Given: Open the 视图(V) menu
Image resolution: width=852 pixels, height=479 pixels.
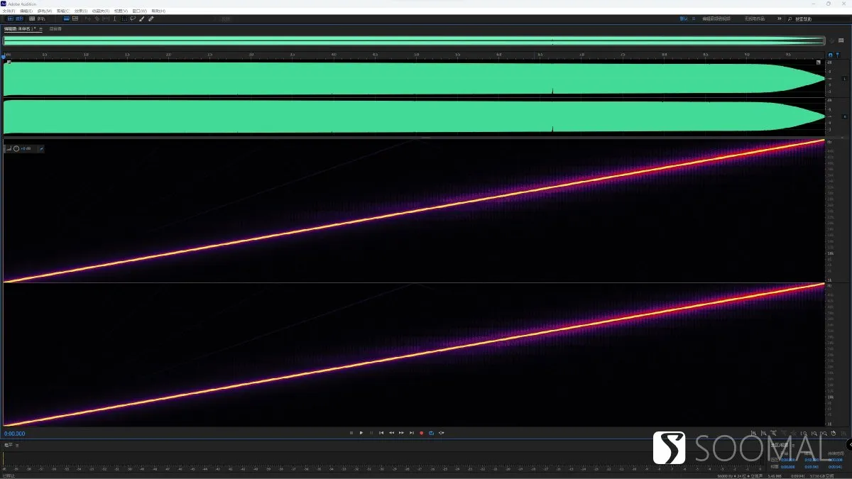Looking at the screenshot, I should 121,11.
